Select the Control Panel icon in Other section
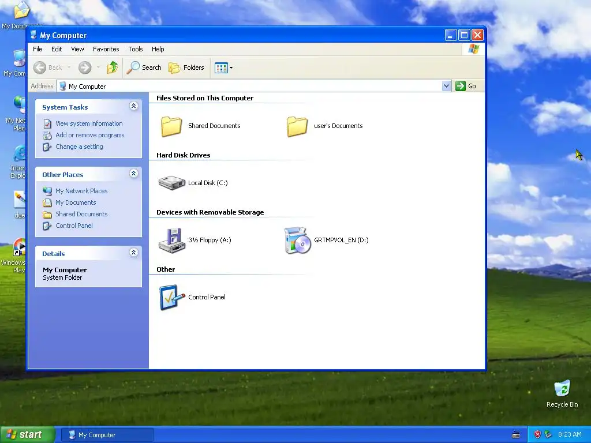Viewport: 591px width, 443px height. coord(172,297)
